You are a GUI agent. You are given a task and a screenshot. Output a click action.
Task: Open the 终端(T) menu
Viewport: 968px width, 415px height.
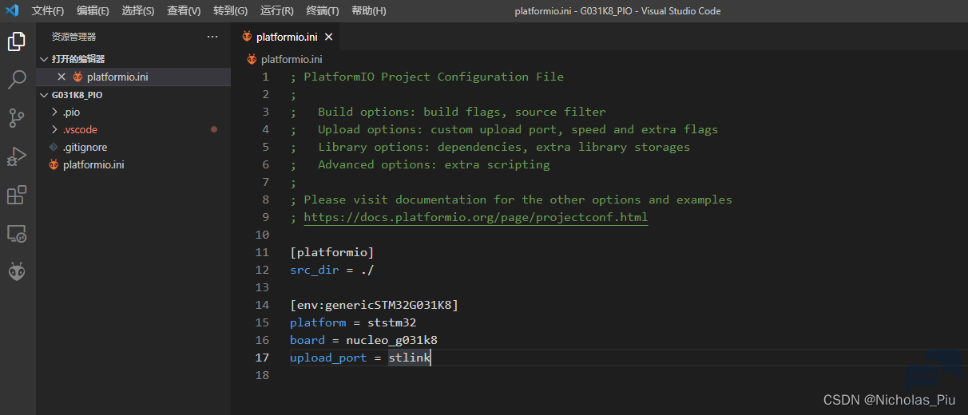click(x=323, y=11)
